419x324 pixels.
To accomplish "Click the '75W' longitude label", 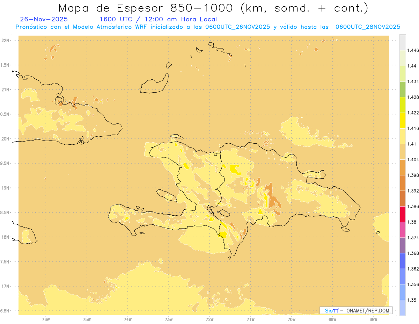I will click(87, 319).
